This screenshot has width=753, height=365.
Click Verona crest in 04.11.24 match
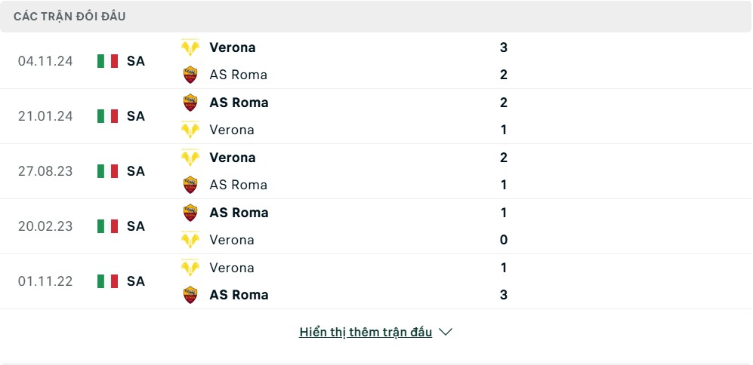click(190, 48)
